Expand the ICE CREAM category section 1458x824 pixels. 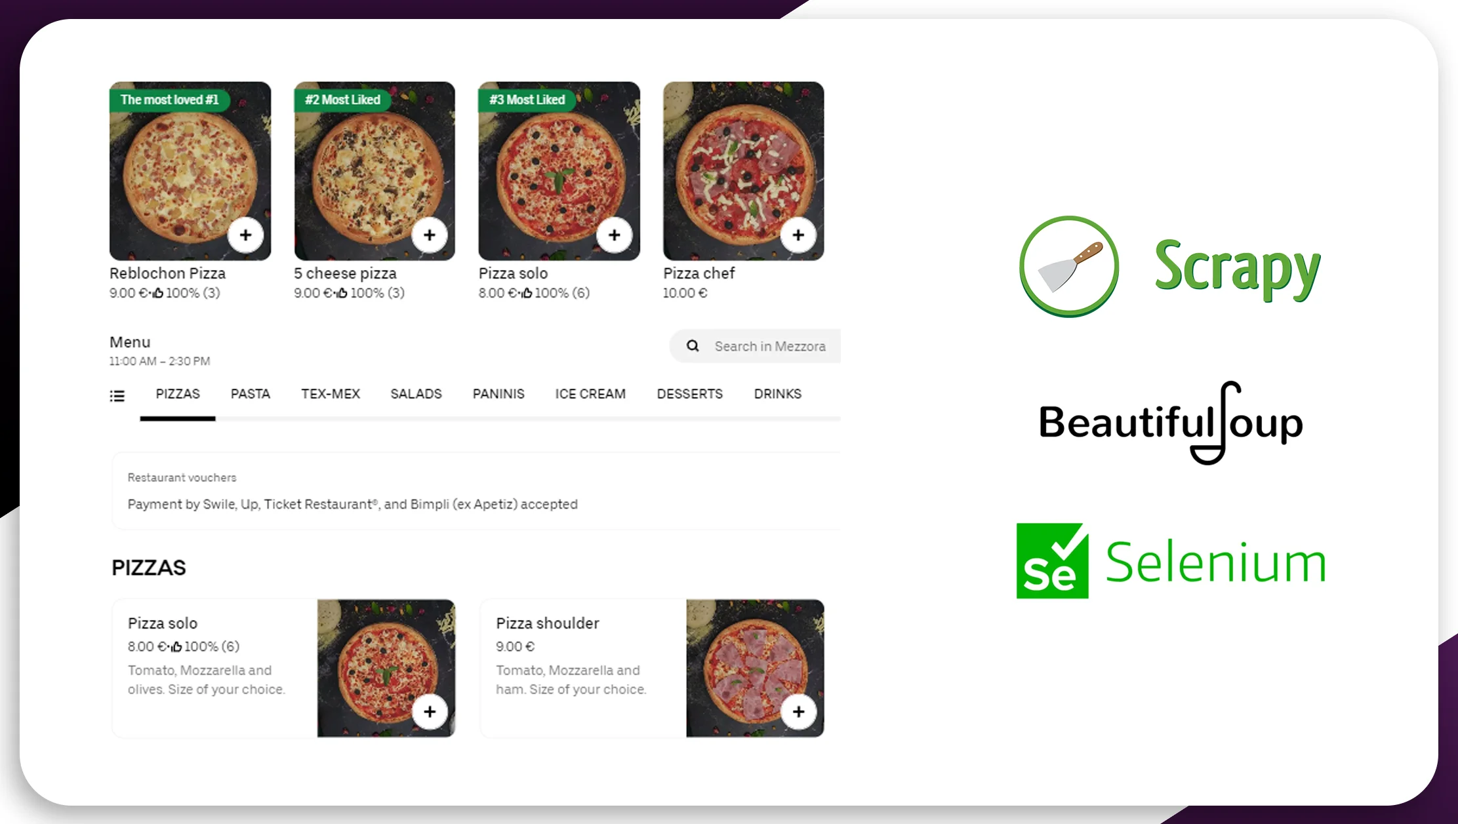[590, 393]
